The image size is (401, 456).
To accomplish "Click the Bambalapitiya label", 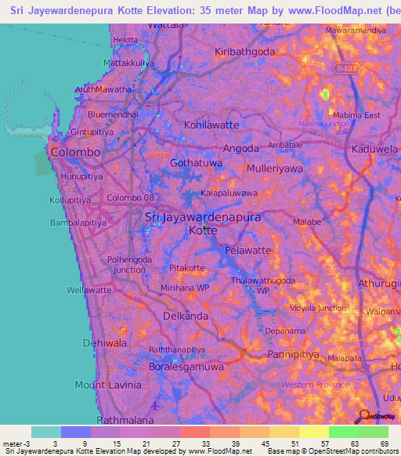I will coord(78,223).
